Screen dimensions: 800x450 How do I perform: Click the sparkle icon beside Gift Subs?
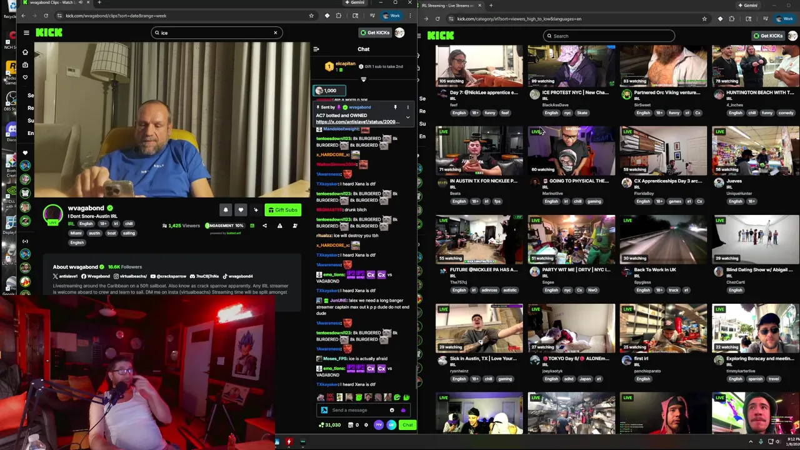click(256, 210)
